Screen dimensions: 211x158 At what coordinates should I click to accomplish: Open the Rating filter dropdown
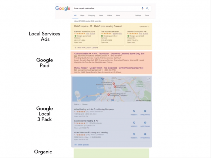[77, 104]
